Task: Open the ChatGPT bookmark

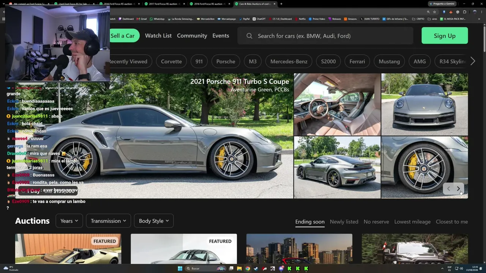Action: coord(259,19)
